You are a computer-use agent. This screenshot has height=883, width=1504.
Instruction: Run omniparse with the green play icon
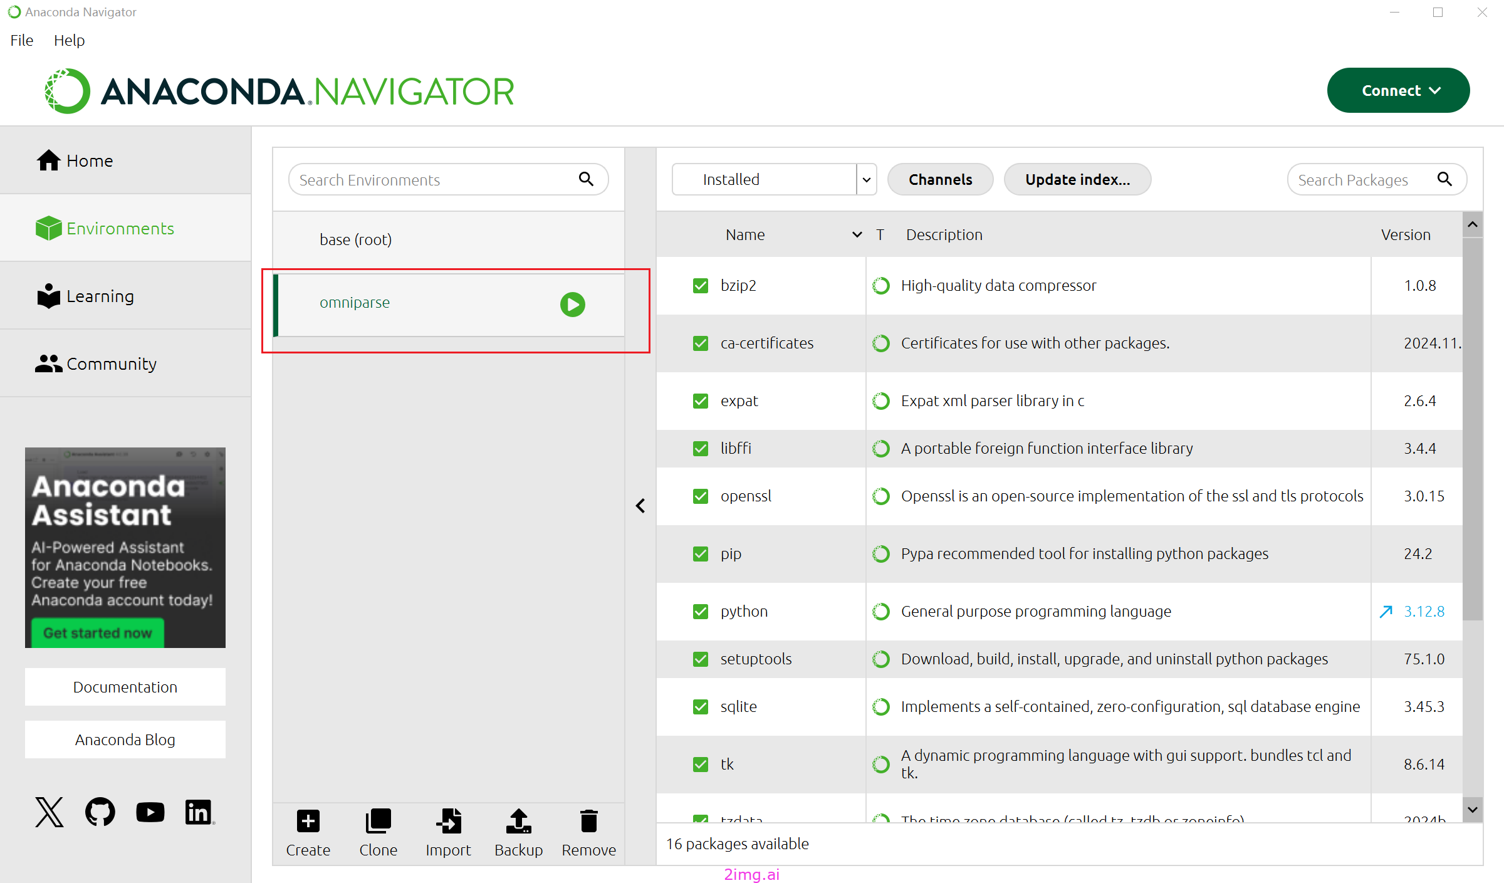click(572, 305)
